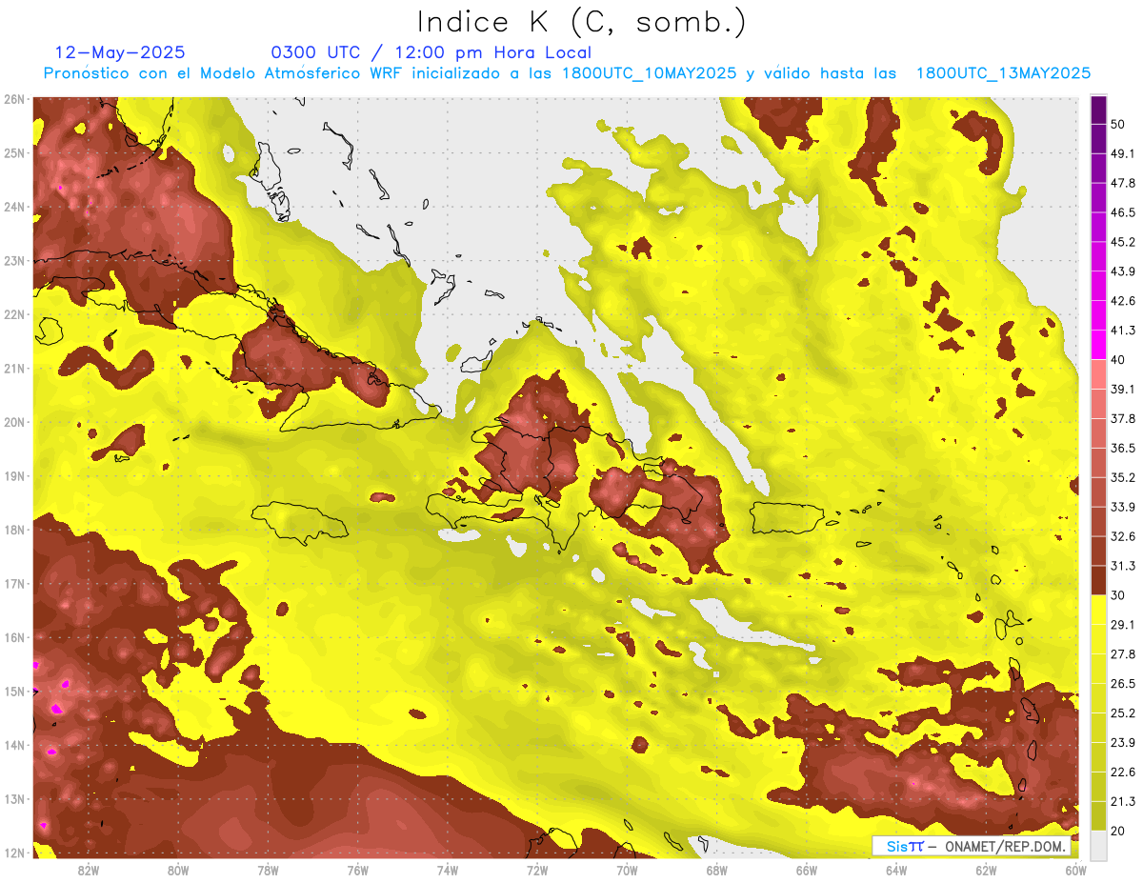Click the longitude label "76W"
This screenshot has height=883, width=1143.
point(358,870)
